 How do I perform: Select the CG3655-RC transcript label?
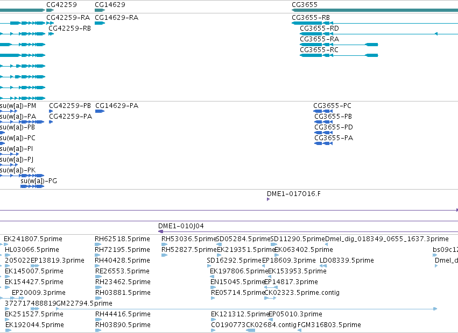tap(319, 50)
